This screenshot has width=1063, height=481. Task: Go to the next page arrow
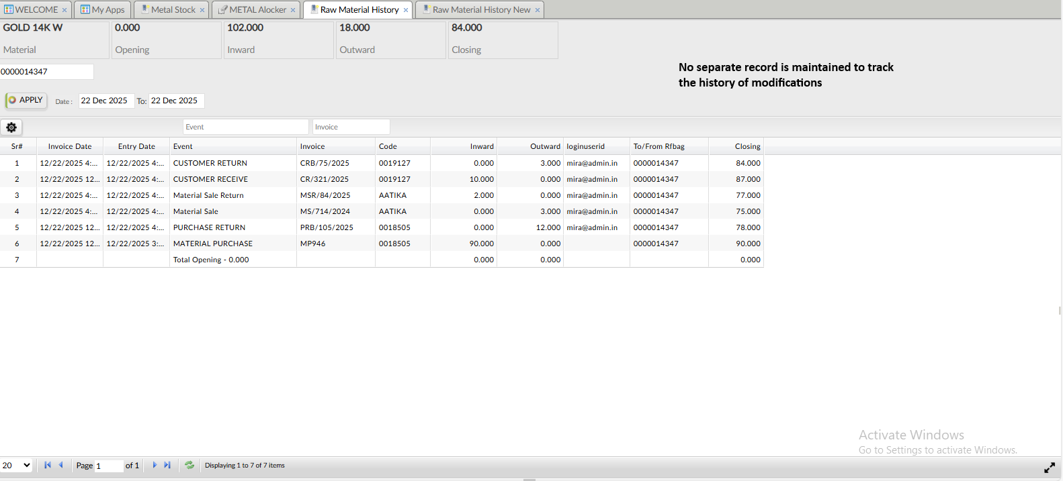coord(155,465)
